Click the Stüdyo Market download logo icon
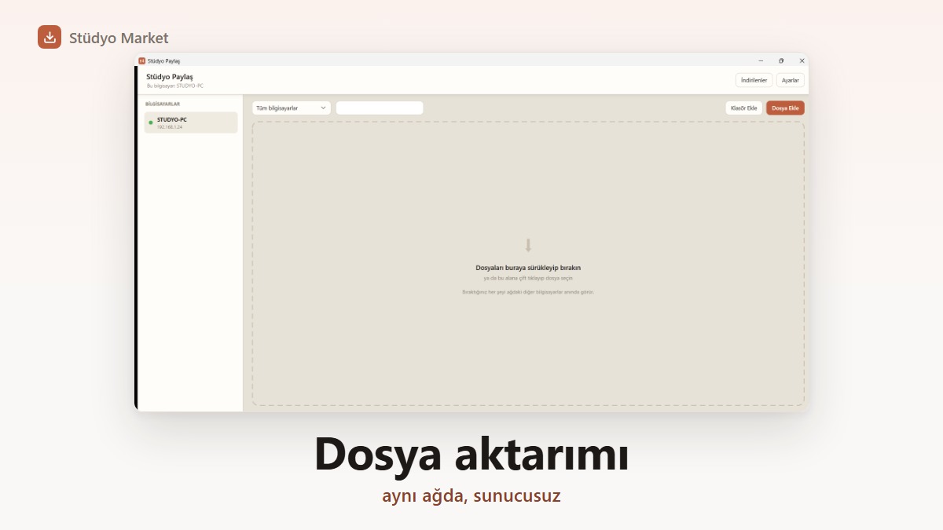The height and width of the screenshot is (530, 943). tap(50, 37)
